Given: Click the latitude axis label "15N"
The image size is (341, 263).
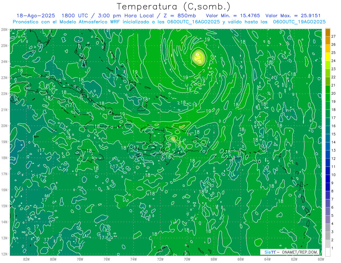Looking at the screenshot, I should [x=4, y=206].
